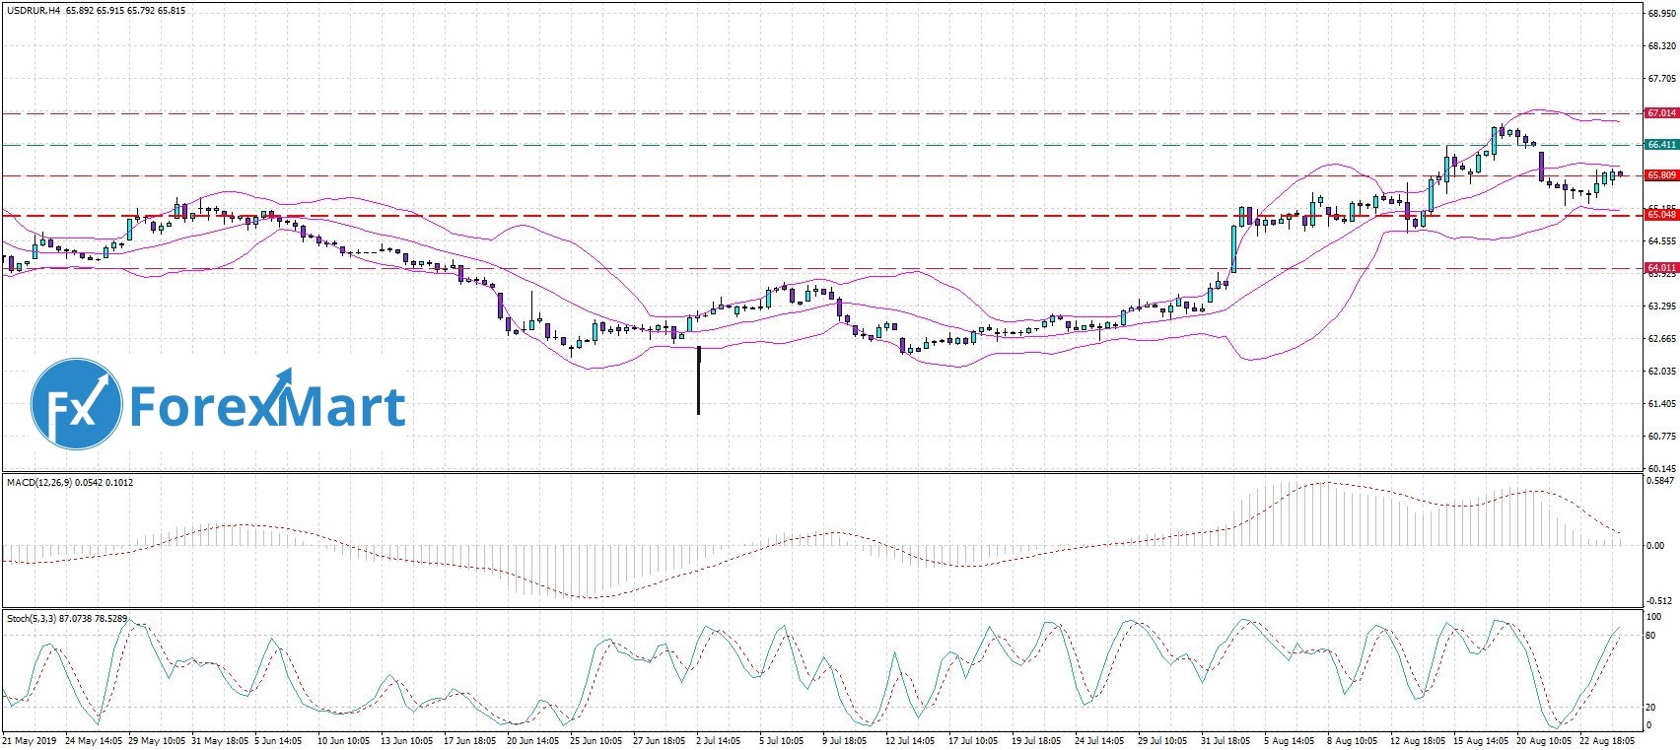Viewport: 1680px width, 750px height.
Task: Select the USDRUR,H4 chart title label
Action: [x=34, y=11]
